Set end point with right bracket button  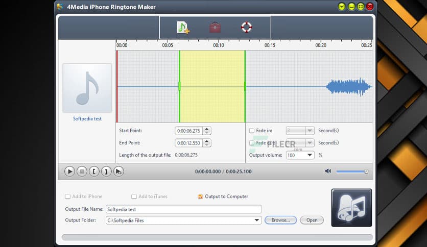[106, 171]
